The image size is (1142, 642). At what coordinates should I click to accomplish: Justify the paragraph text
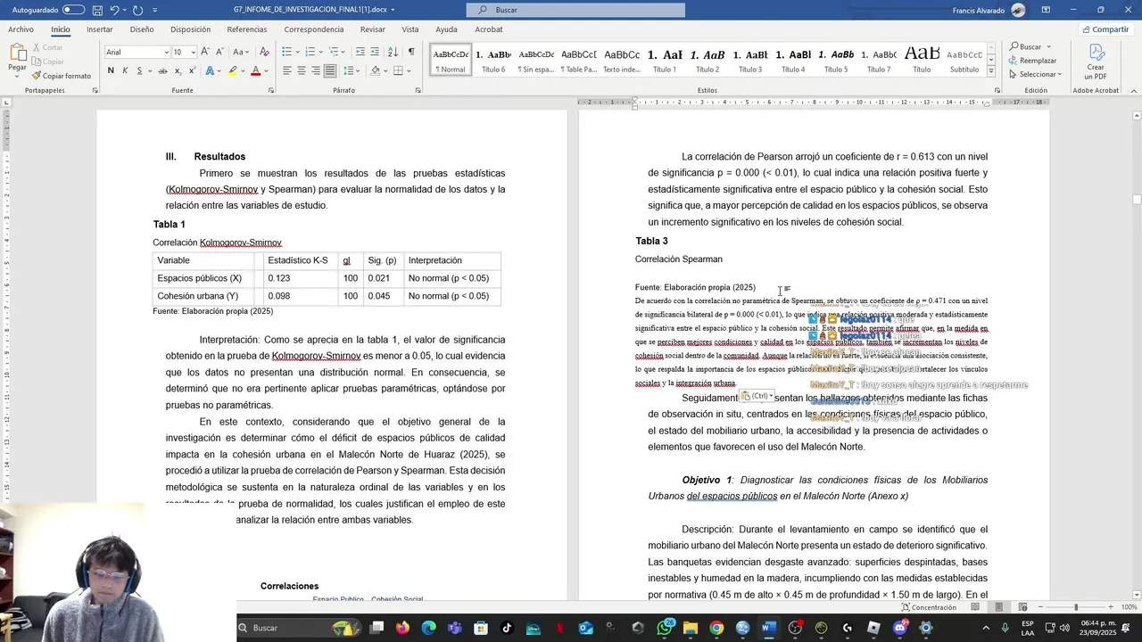coord(330,70)
